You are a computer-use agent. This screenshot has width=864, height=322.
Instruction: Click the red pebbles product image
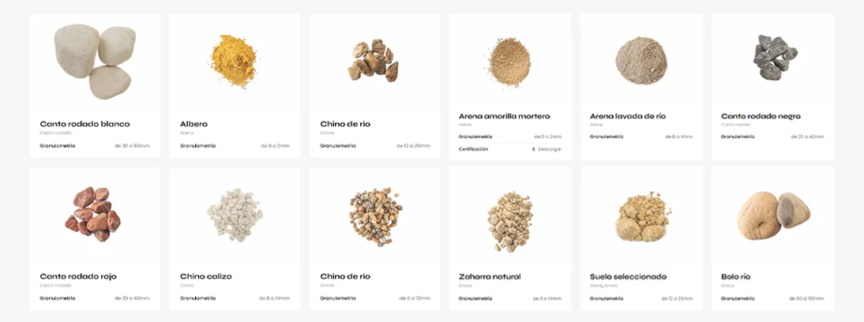point(92,214)
